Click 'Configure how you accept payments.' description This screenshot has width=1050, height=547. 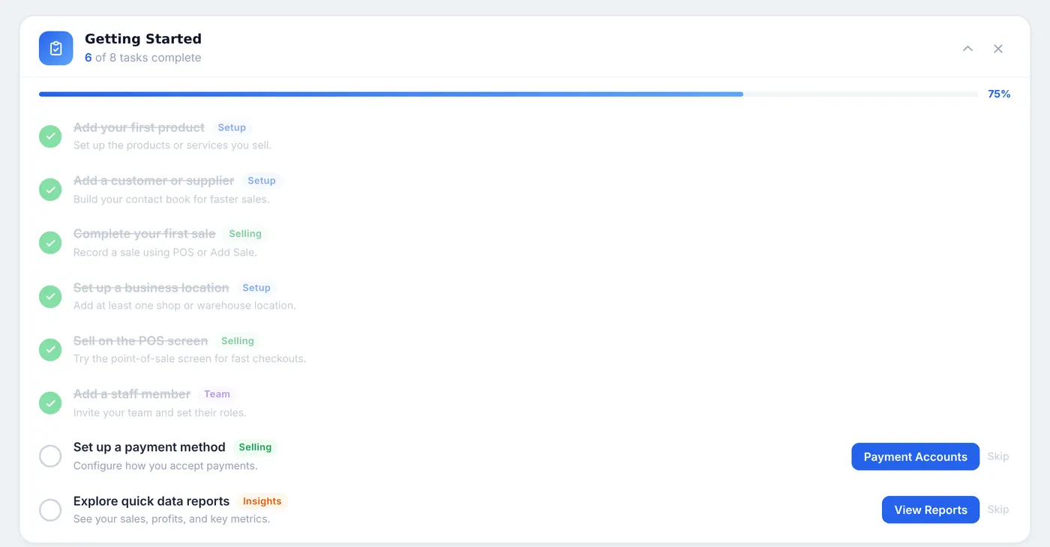coord(166,466)
